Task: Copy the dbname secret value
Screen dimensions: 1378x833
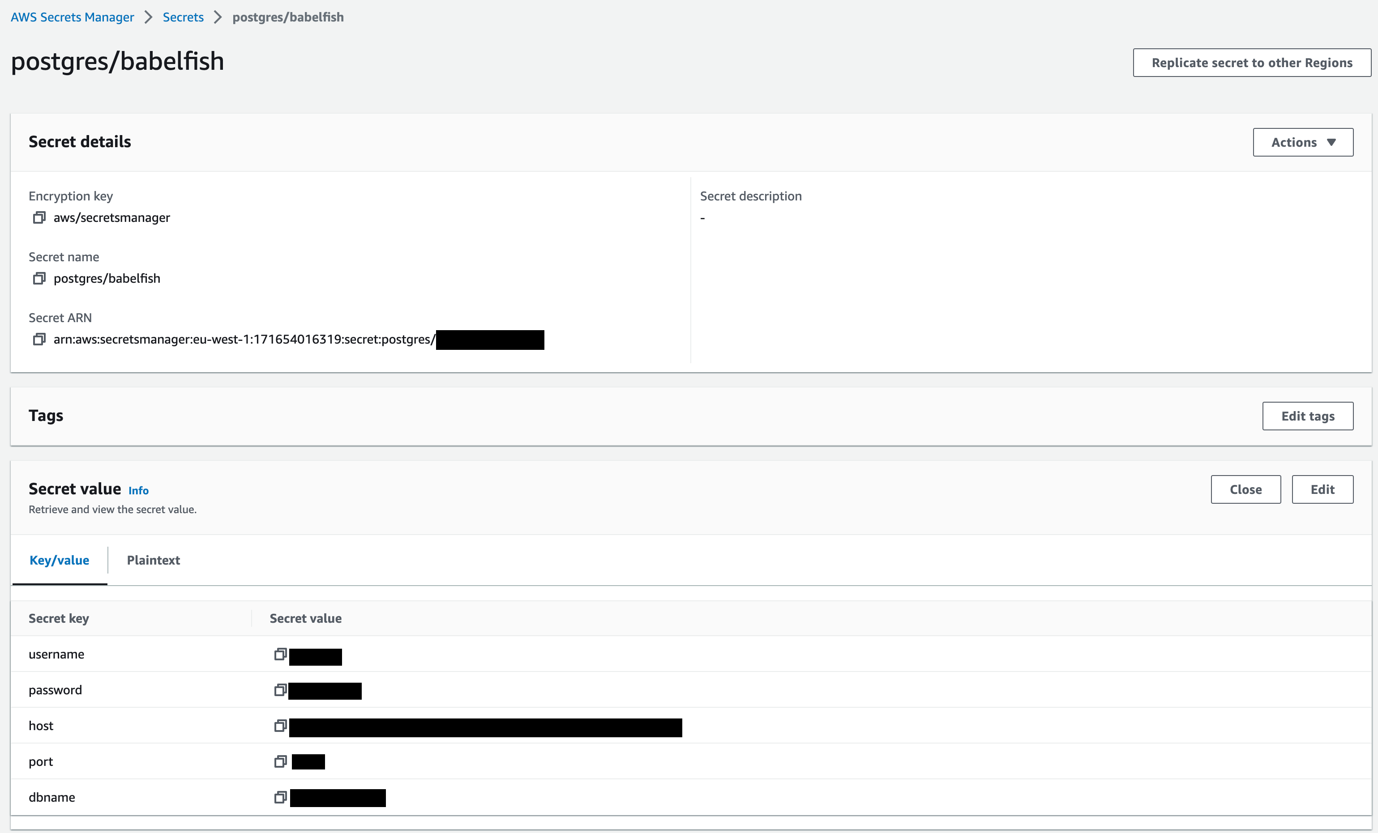Action: (x=280, y=797)
